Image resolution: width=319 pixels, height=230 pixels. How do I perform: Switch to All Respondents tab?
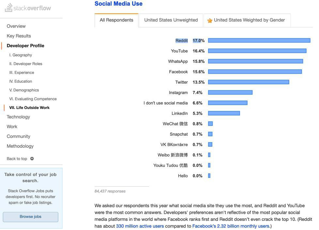pos(116,20)
